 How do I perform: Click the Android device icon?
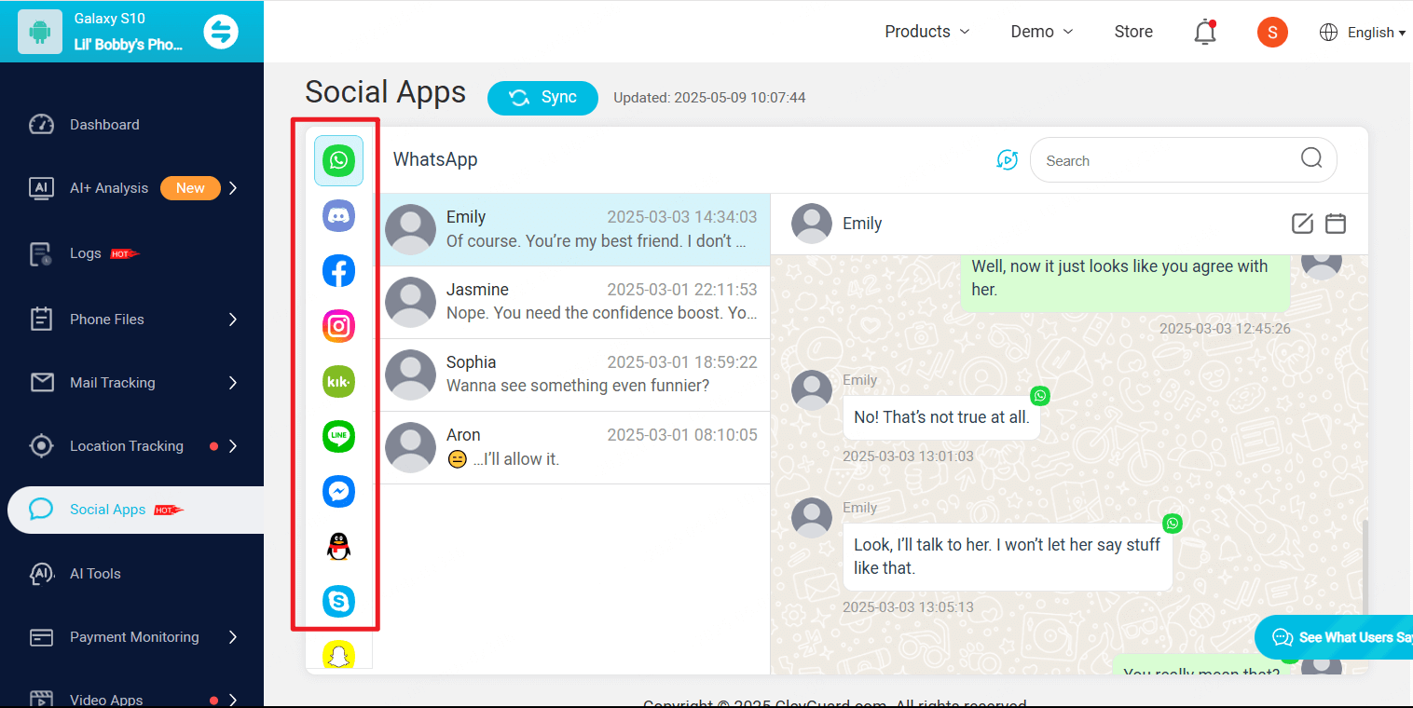click(x=39, y=32)
